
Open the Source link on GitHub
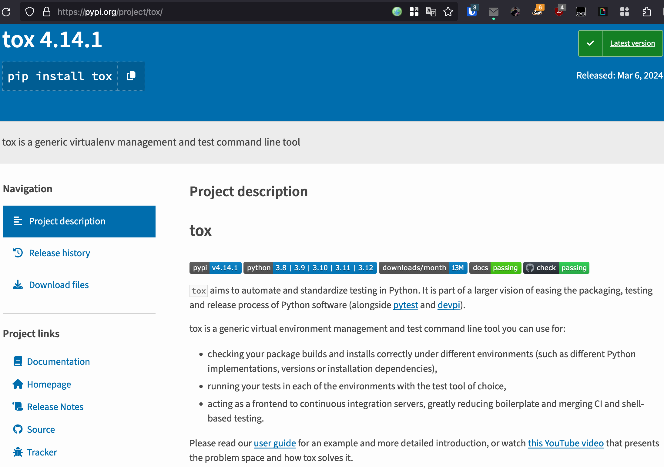coord(41,429)
